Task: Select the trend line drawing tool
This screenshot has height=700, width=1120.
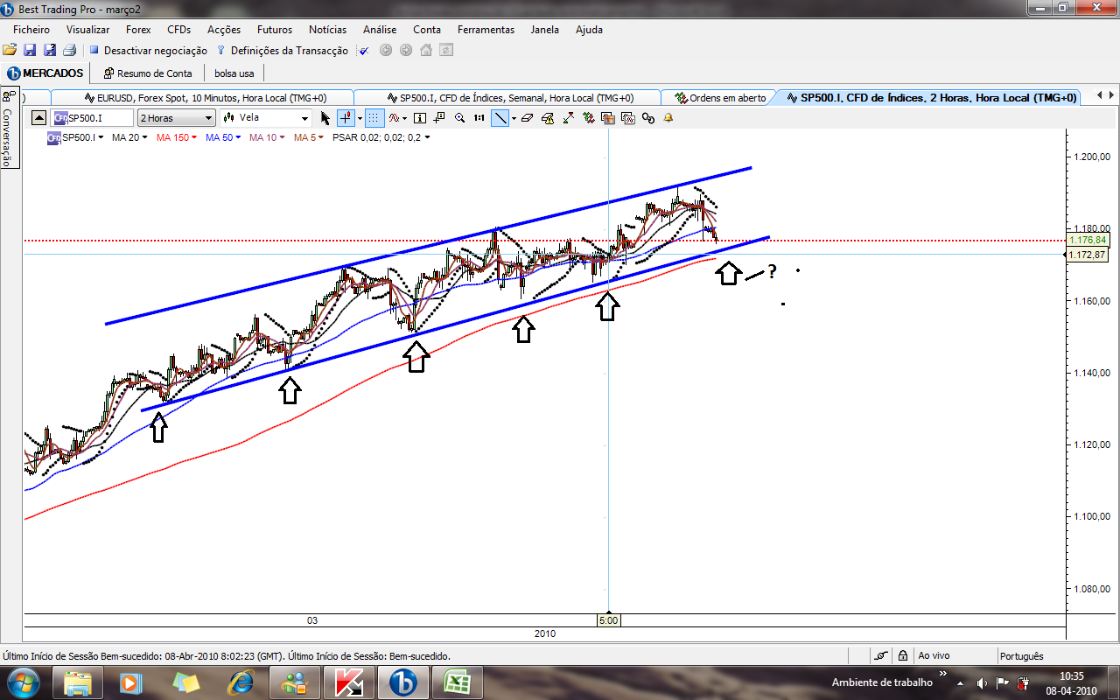Action: pyautogui.click(x=500, y=118)
